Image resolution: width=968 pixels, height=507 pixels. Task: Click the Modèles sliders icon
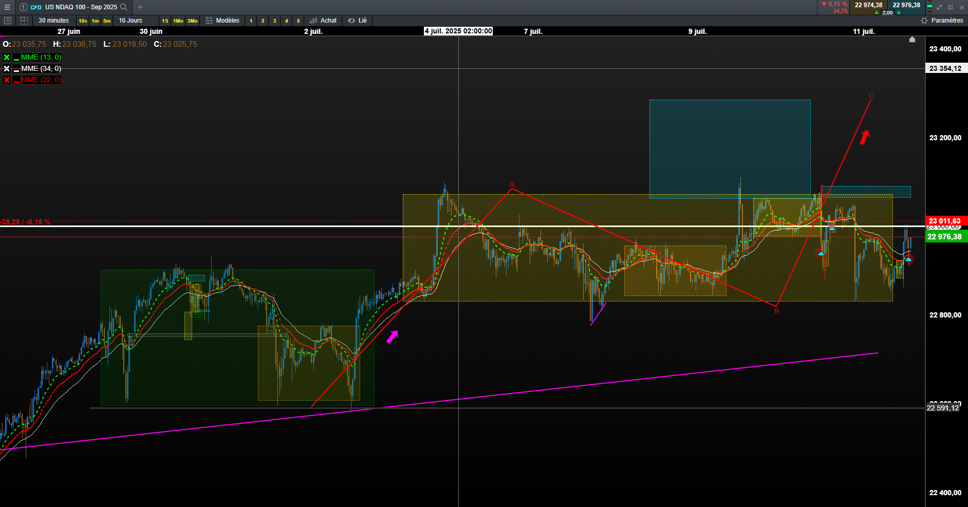(209, 21)
